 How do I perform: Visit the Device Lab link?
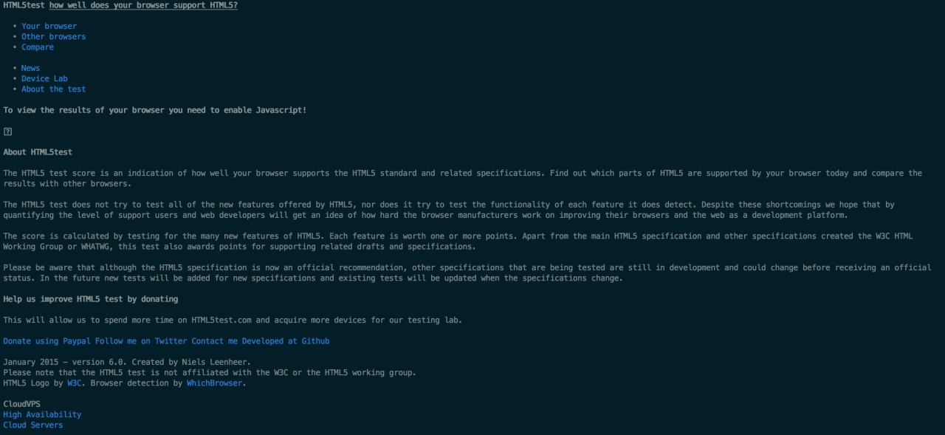pyautogui.click(x=44, y=78)
